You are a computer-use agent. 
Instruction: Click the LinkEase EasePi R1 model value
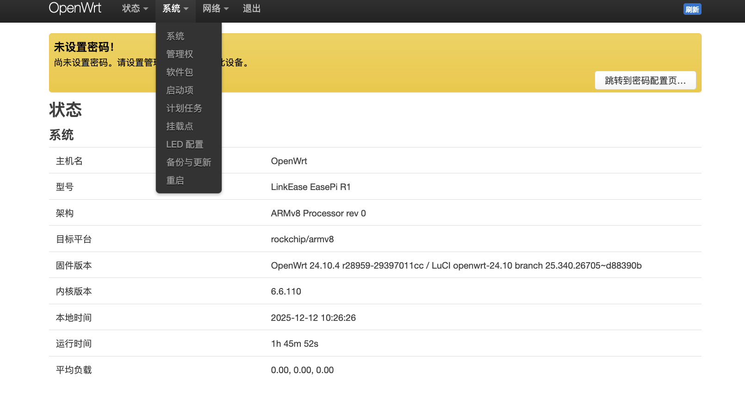pyautogui.click(x=310, y=187)
